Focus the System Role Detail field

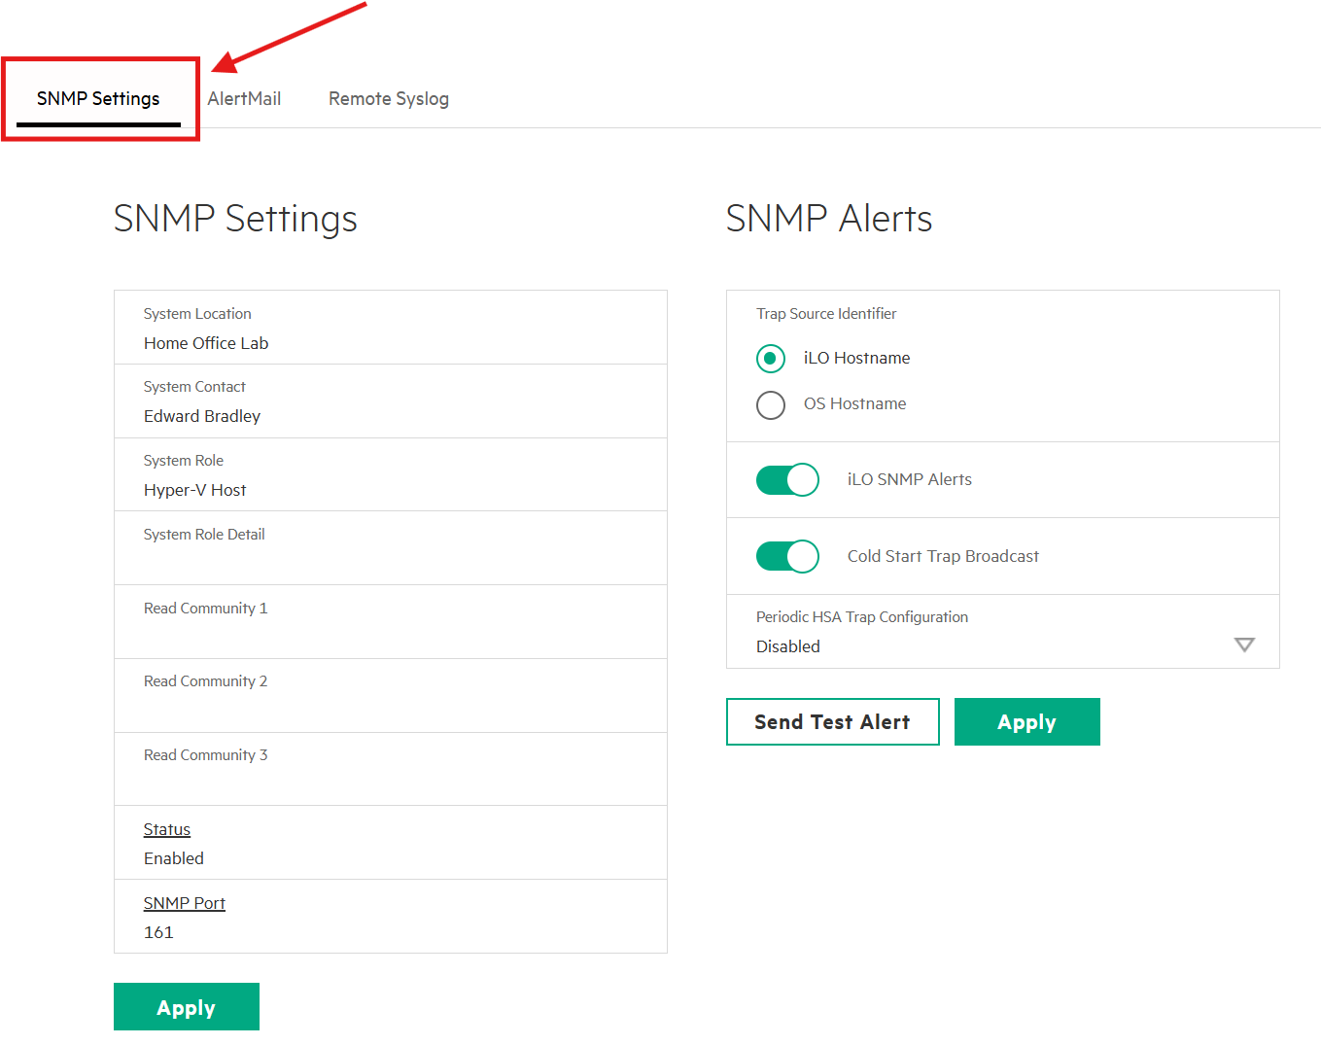click(x=389, y=563)
